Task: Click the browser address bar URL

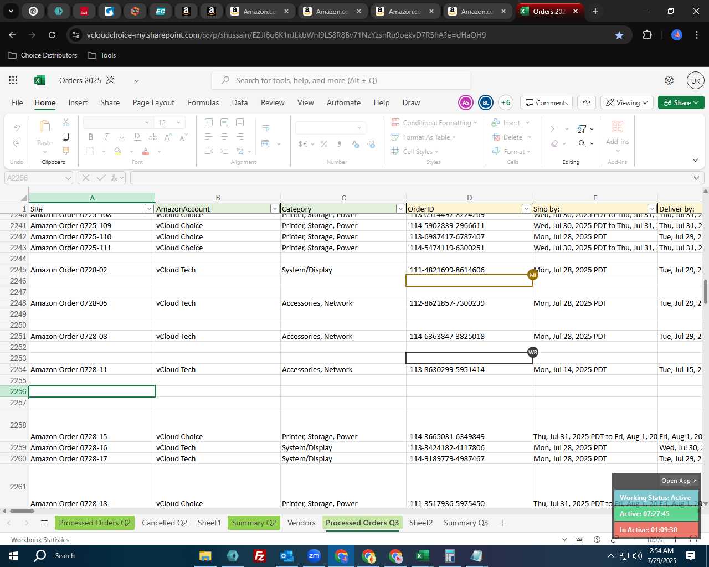Action: pyautogui.click(x=286, y=35)
